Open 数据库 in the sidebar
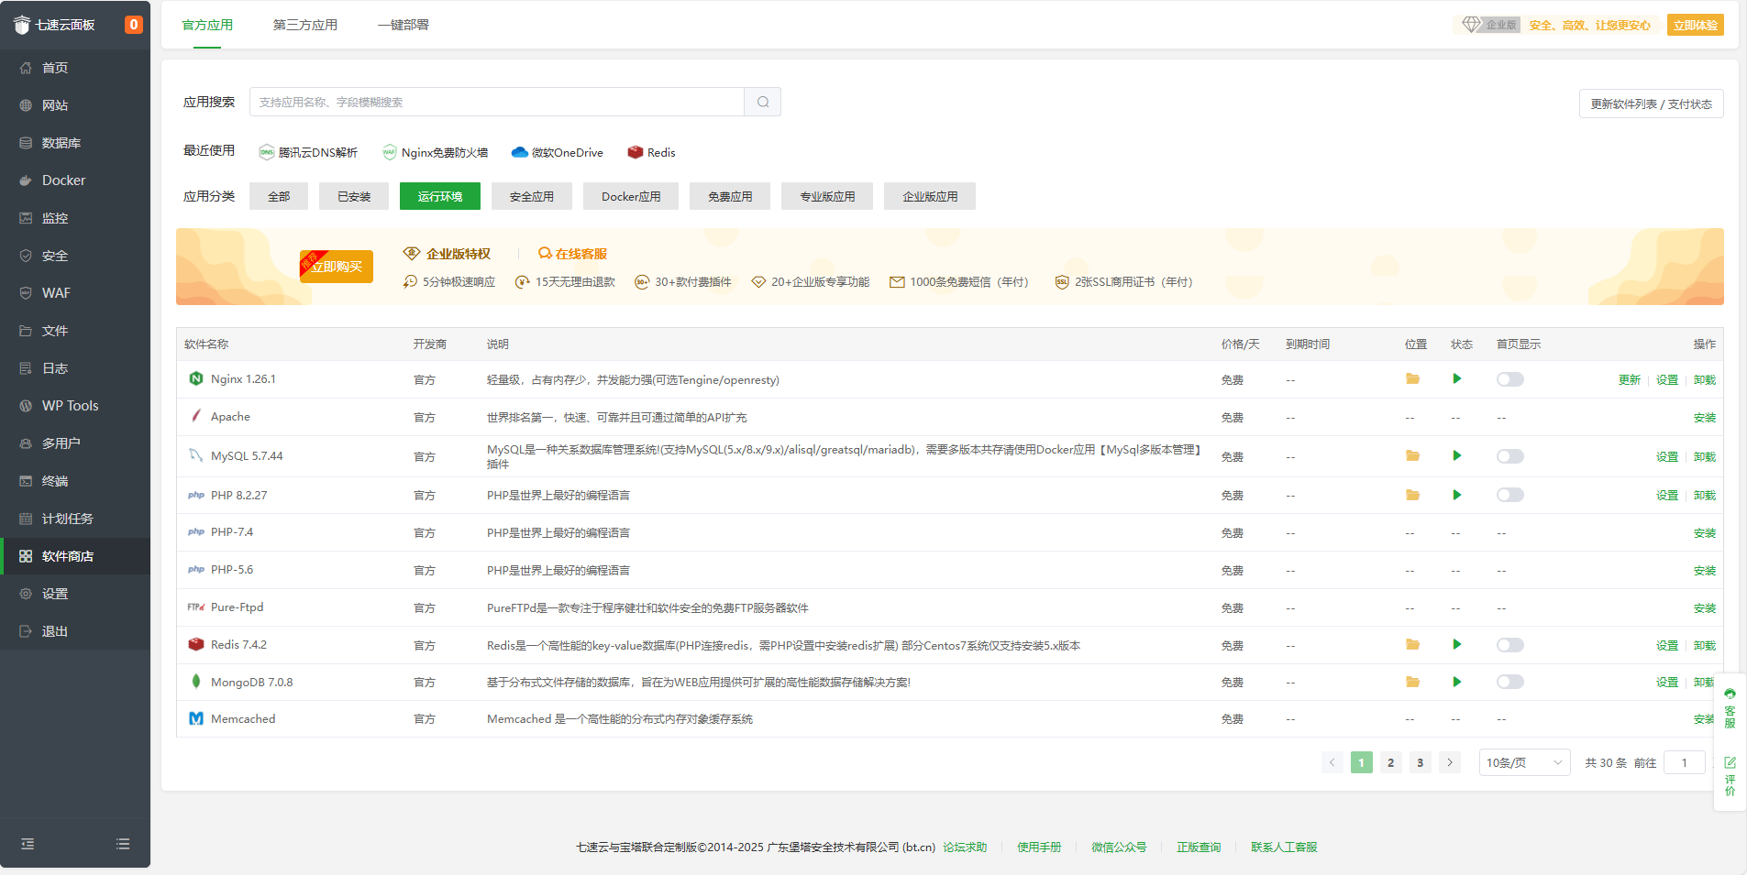Image resolution: width=1747 pixels, height=875 pixels. point(75,143)
